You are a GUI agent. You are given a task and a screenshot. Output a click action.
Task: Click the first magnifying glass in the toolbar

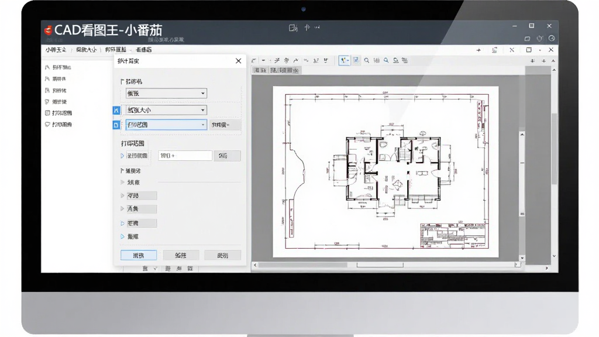coord(367,60)
